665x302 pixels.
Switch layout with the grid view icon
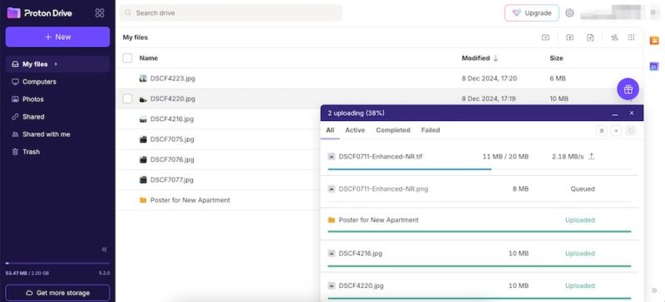click(x=632, y=37)
